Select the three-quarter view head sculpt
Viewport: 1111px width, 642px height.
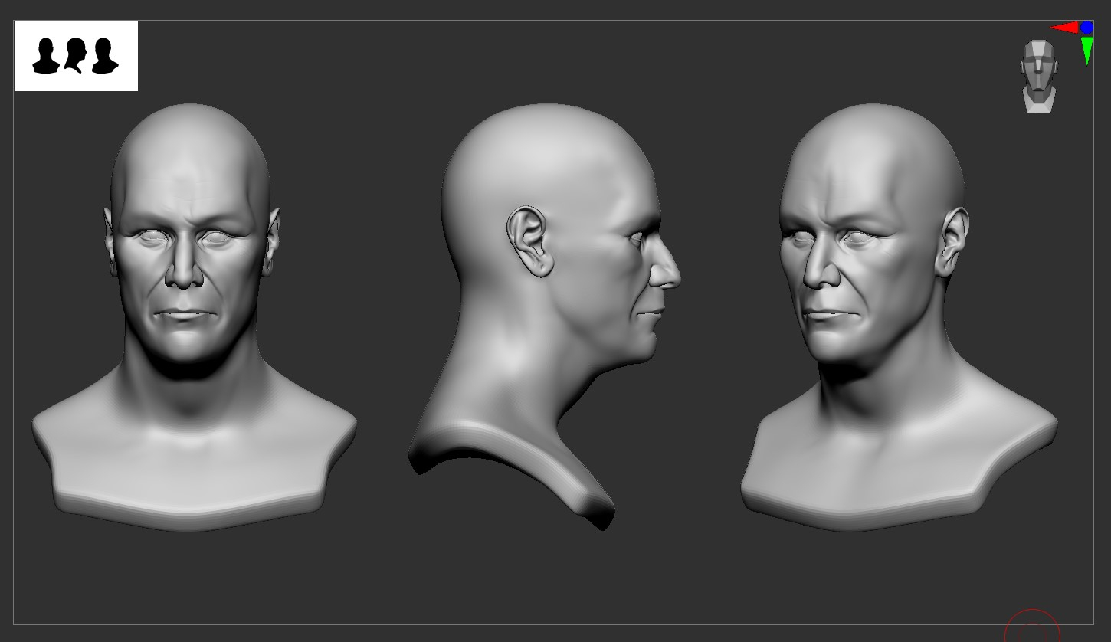(x=899, y=317)
